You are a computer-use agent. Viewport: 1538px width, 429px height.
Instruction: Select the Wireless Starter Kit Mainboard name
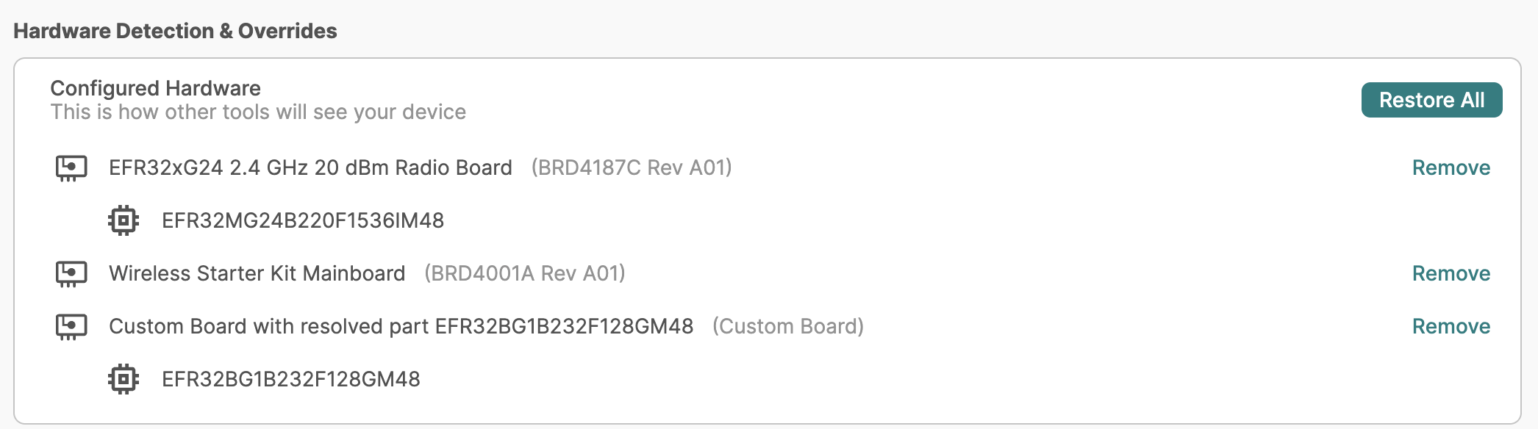pyautogui.click(x=257, y=273)
